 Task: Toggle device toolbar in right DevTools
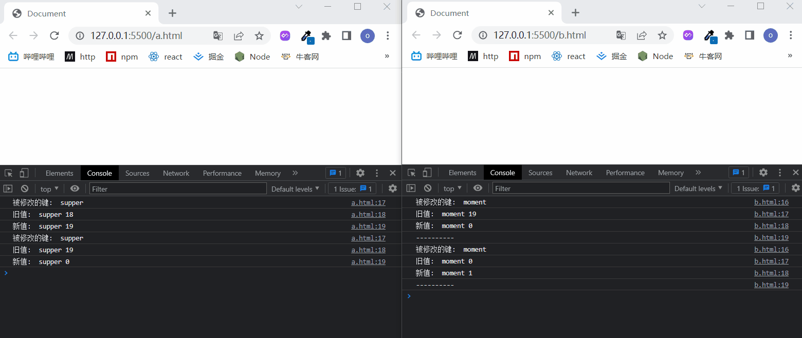pos(427,173)
